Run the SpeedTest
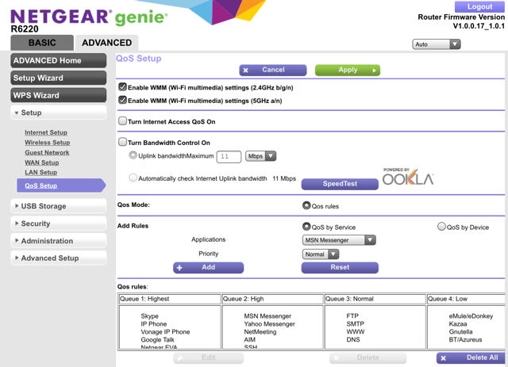 pyautogui.click(x=340, y=184)
